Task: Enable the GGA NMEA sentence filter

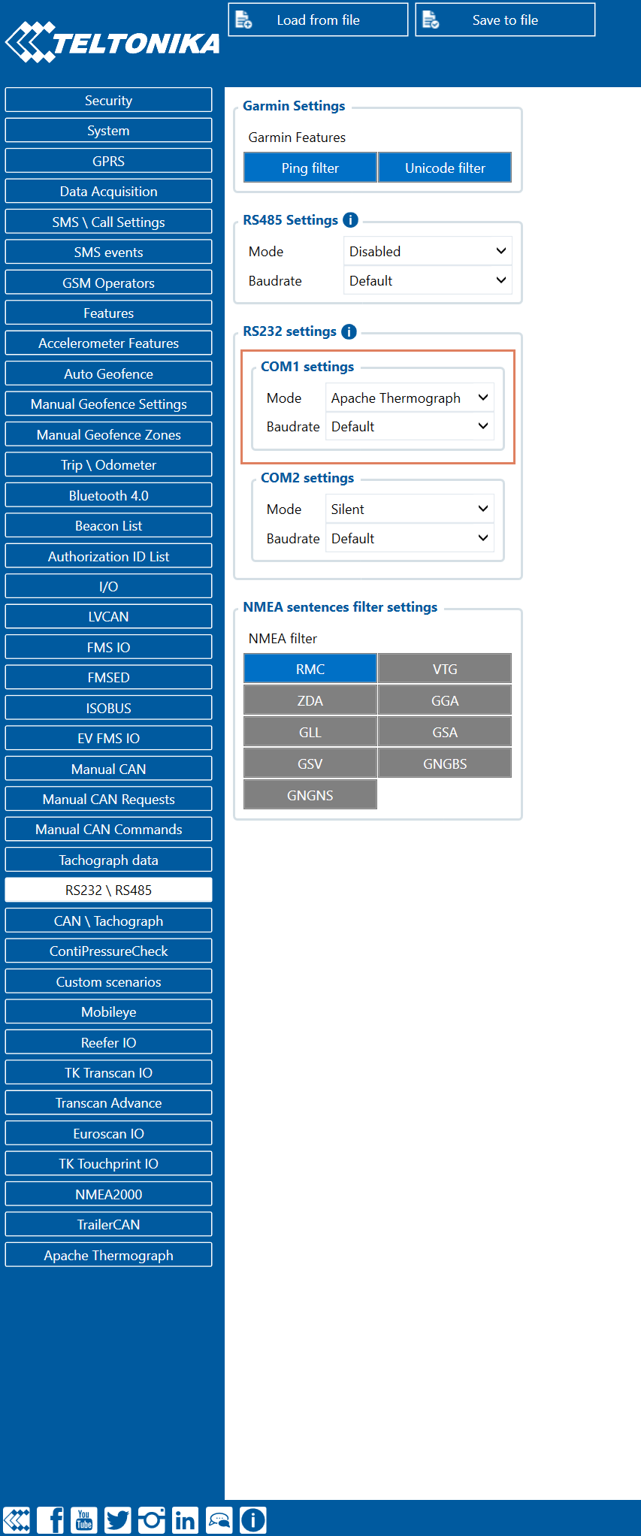Action: (445, 700)
